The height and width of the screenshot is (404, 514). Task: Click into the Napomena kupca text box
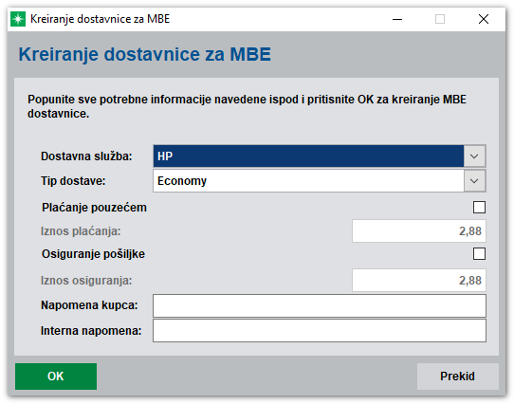tap(320, 305)
